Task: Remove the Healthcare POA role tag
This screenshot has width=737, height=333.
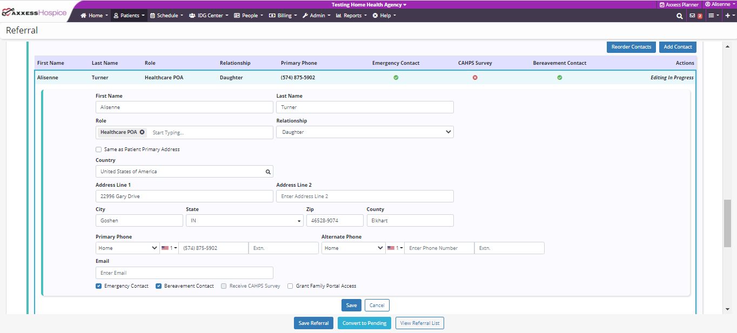Action: (x=142, y=132)
